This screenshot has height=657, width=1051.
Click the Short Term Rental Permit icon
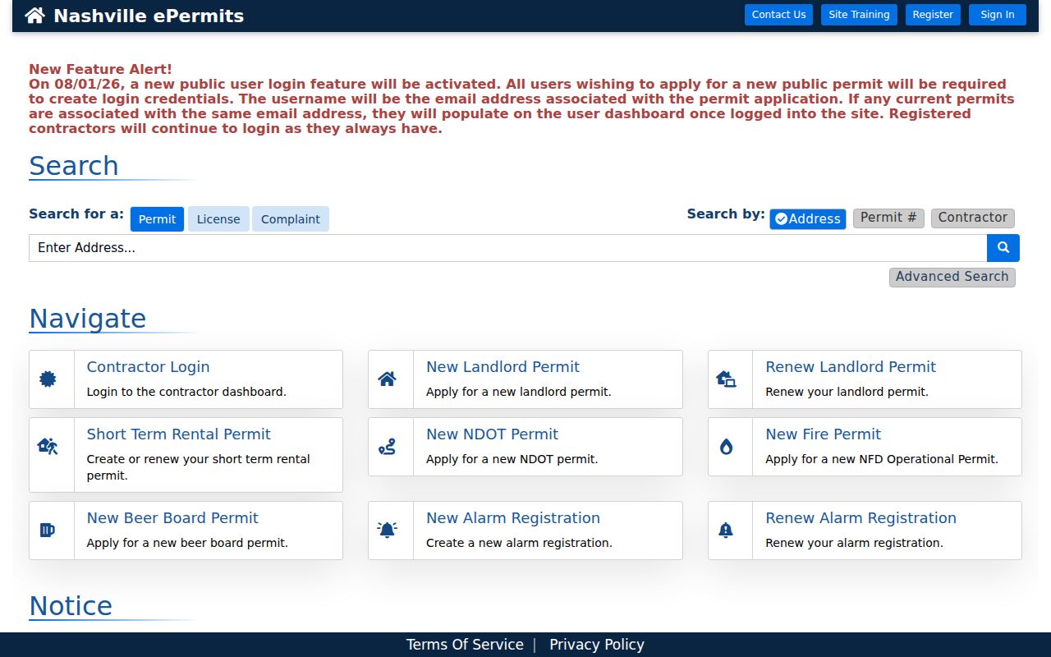(48, 447)
